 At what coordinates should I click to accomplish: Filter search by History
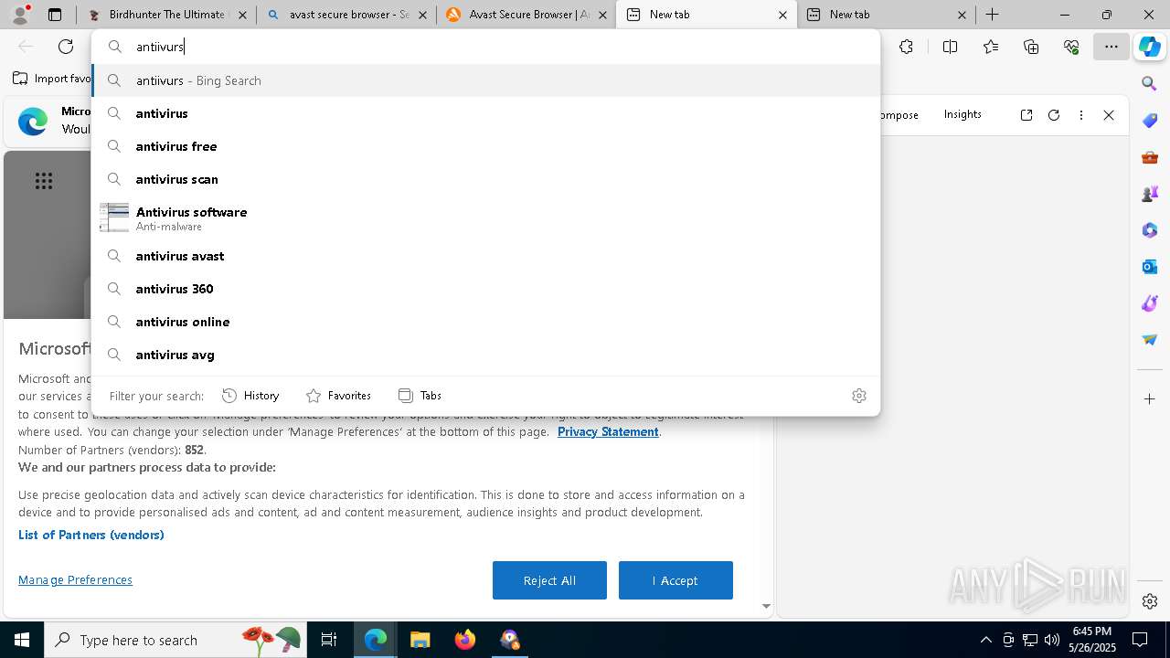tap(250, 396)
